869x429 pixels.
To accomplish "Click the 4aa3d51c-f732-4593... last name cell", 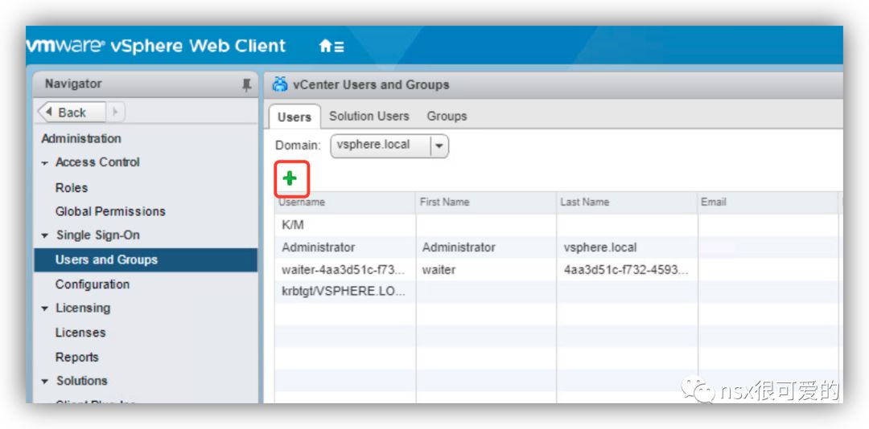I will point(626,270).
